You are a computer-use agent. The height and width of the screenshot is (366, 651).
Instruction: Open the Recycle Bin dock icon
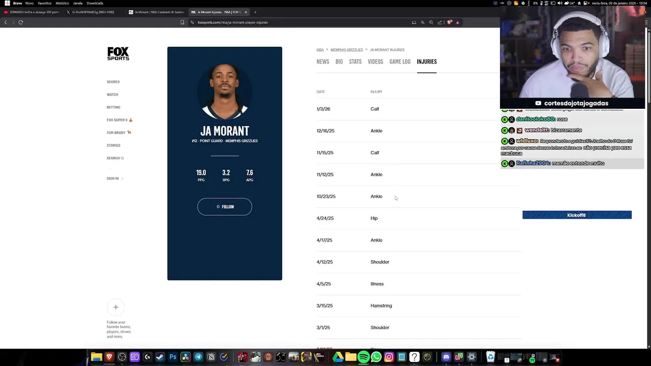pyautogui.click(x=490, y=357)
